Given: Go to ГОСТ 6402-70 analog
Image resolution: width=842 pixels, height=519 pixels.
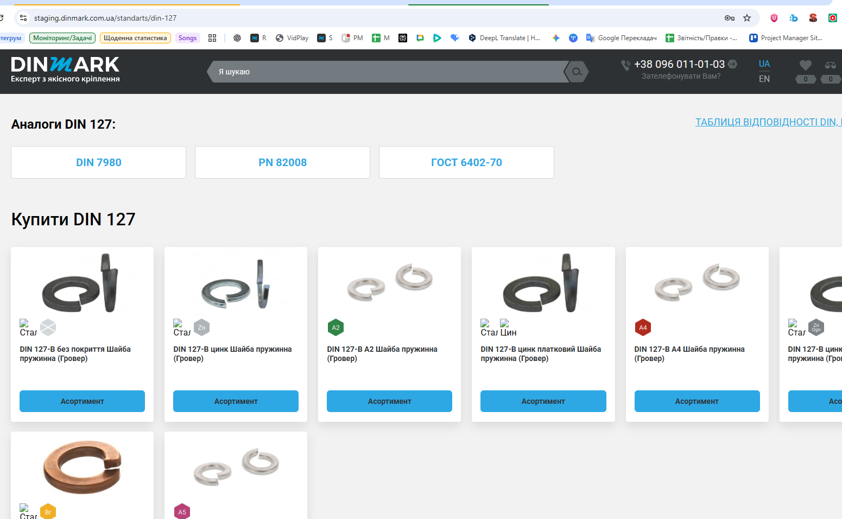Looking at the screenshot, I should 466,162.
